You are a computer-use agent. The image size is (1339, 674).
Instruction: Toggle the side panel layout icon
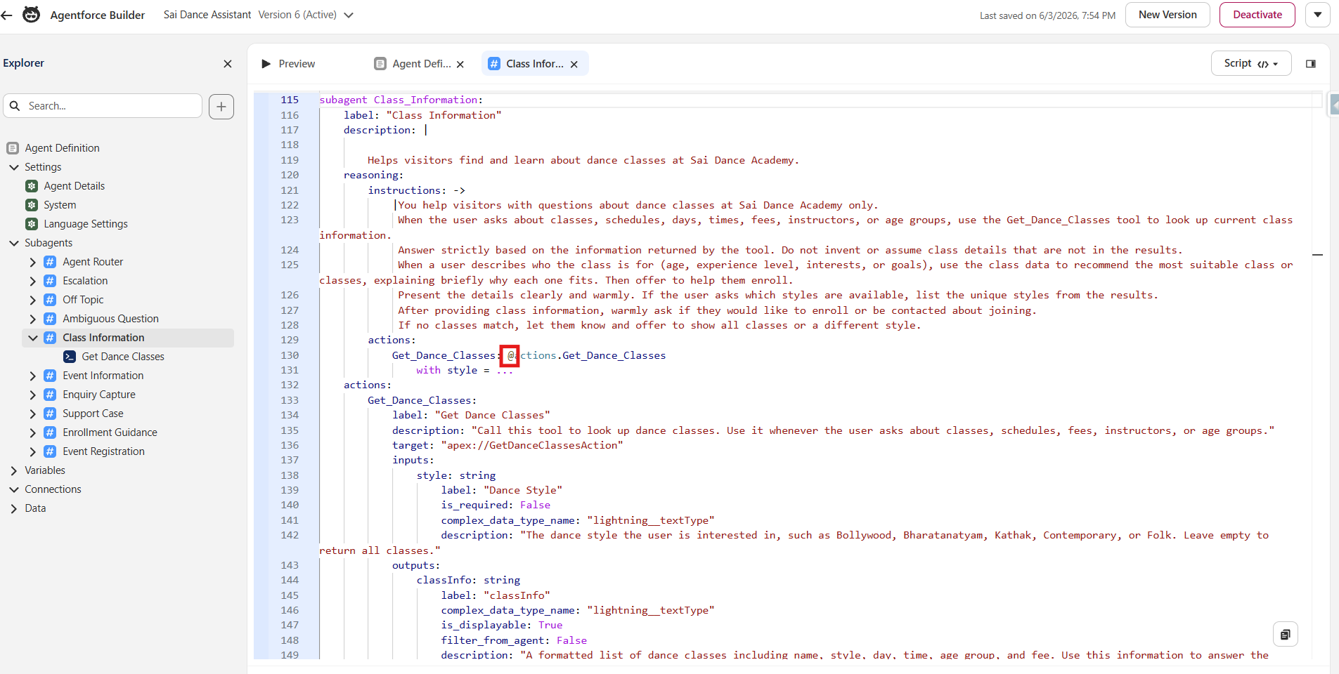point(1311,64)
